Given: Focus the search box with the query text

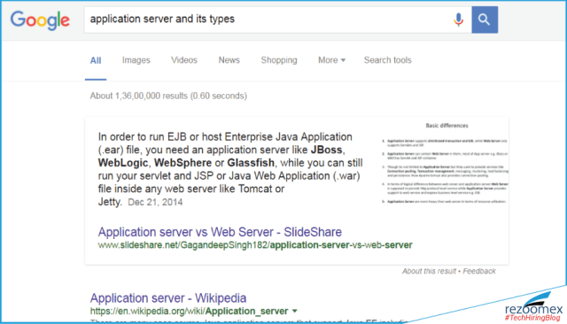Looking at the screenshot, I should [x=277, y=19].
